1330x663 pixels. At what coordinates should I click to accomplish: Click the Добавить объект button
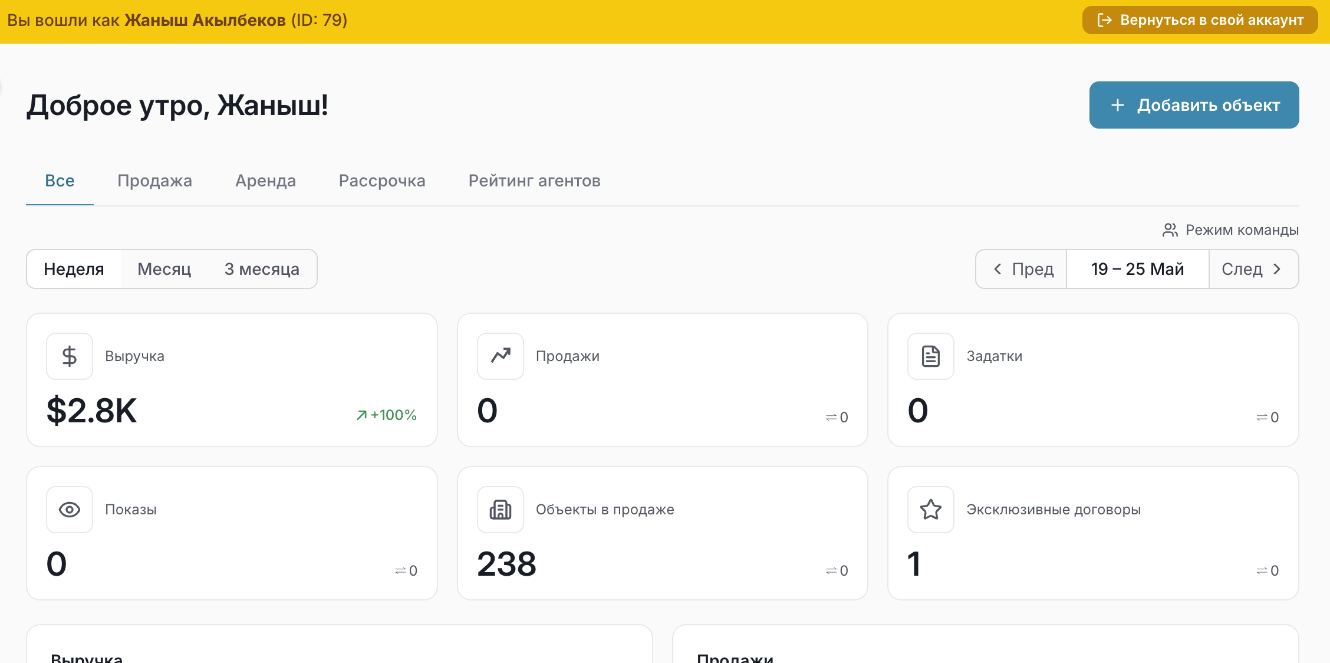(1194, 105)
